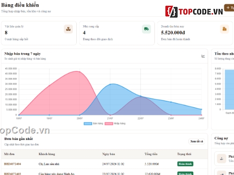This screenshot has height=175, width=234.
Task: Click the Đang theo dõi giao dịch subtitle
Action: [x=98, y=39]
